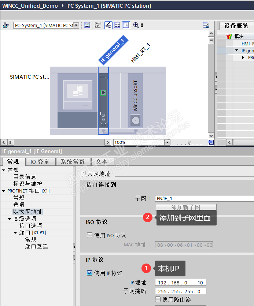This screenshot has width=254, height=306.
Task: Click PC-System_1 in the title breadcrumb
Action: tap(109, 6)
